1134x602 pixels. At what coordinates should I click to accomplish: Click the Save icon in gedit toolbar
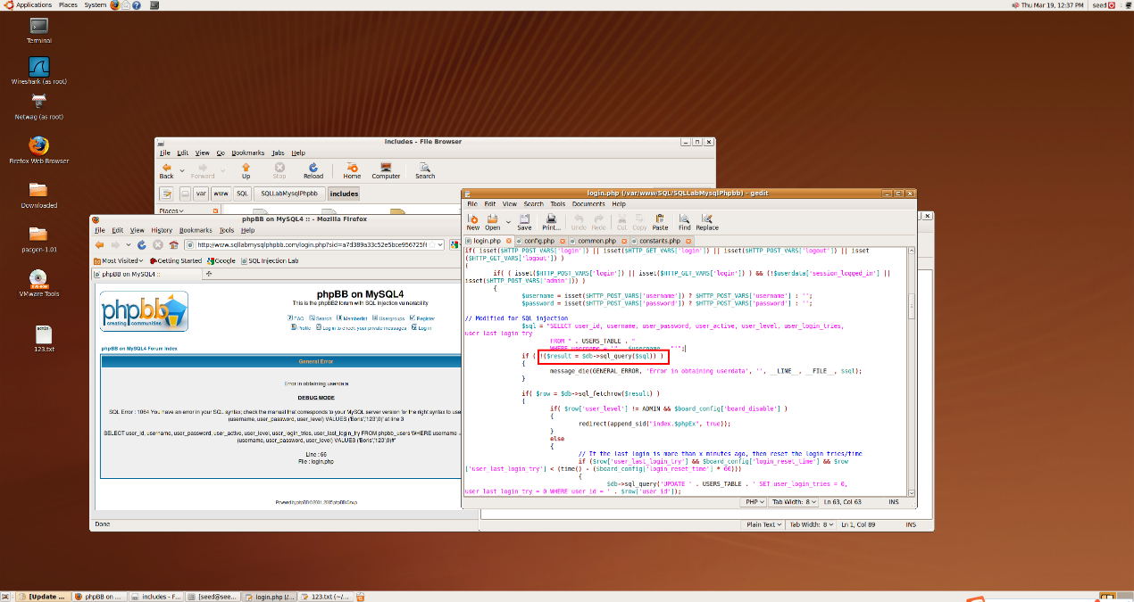pyautogui.click(x=524, y=221)
